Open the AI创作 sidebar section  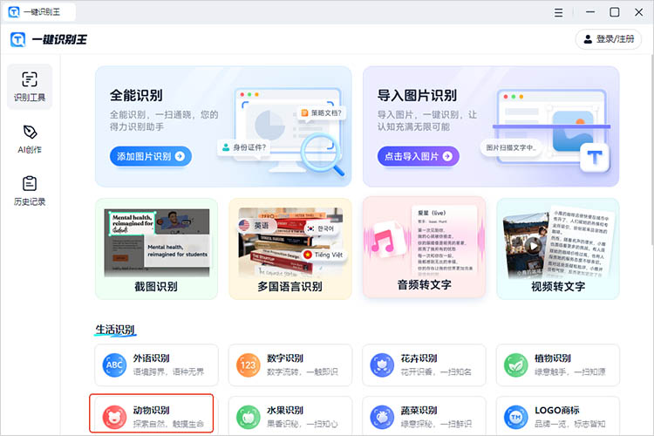[30, 140]
